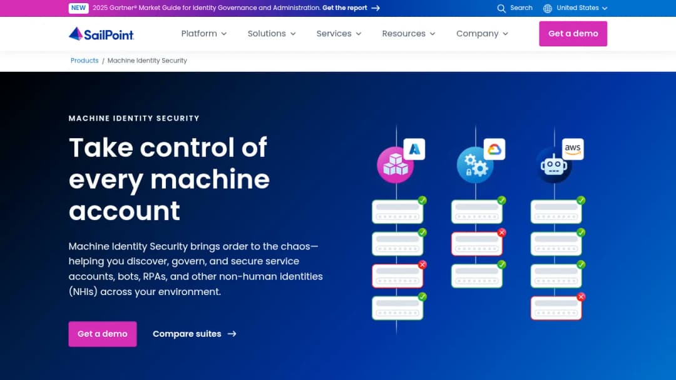Click the MACHINE IDENTITY SECURITY eyebrow heading

click(x=134, y=118)
